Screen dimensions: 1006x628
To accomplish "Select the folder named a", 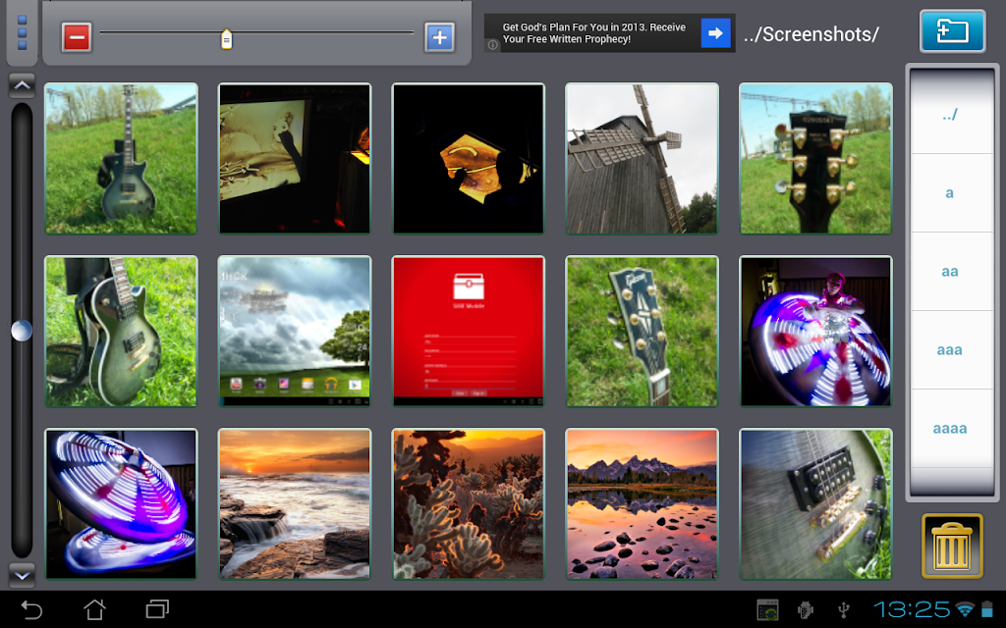I will (950, 193).
